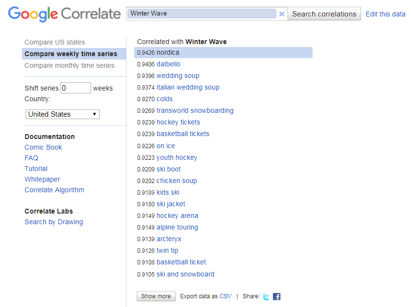Screen dimensions: 411x307
Task: Open the dalbello correlation
Action: (169, 64)
